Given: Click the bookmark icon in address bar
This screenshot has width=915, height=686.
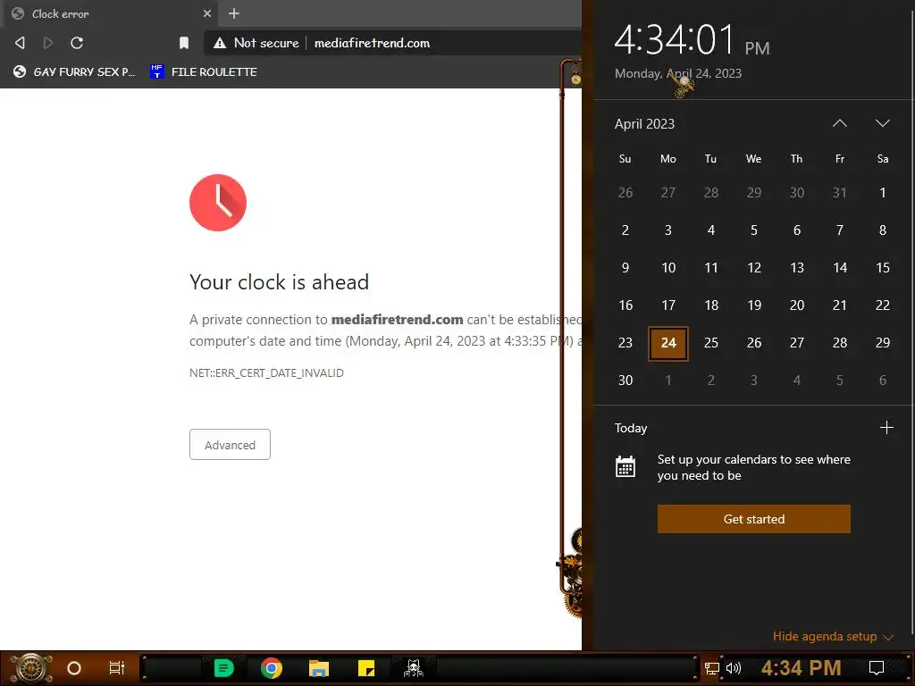Looking at the screenshot, I should pos(184,43).
